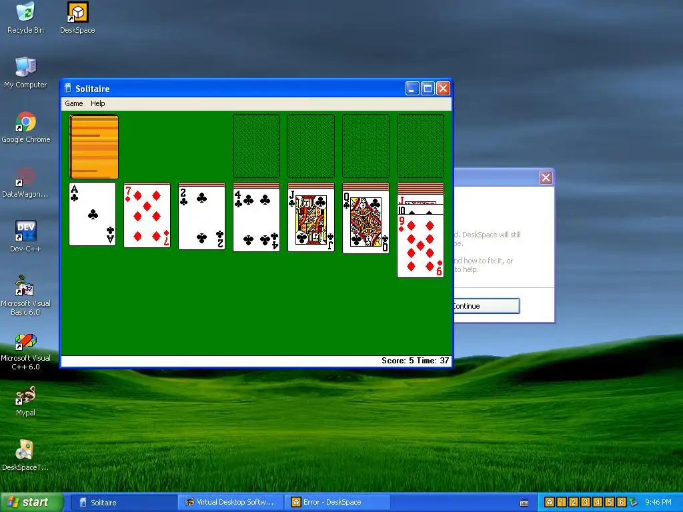The height and width of the screenshot is (512, 683).
Task: Select the Ace of clubs card
Action: (x=92, y=214)
